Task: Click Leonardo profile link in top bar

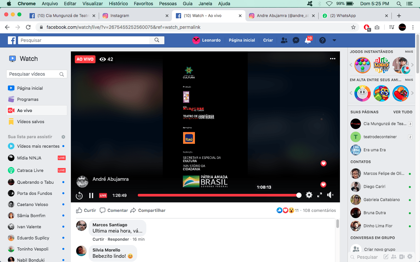Action: [206, 40]
